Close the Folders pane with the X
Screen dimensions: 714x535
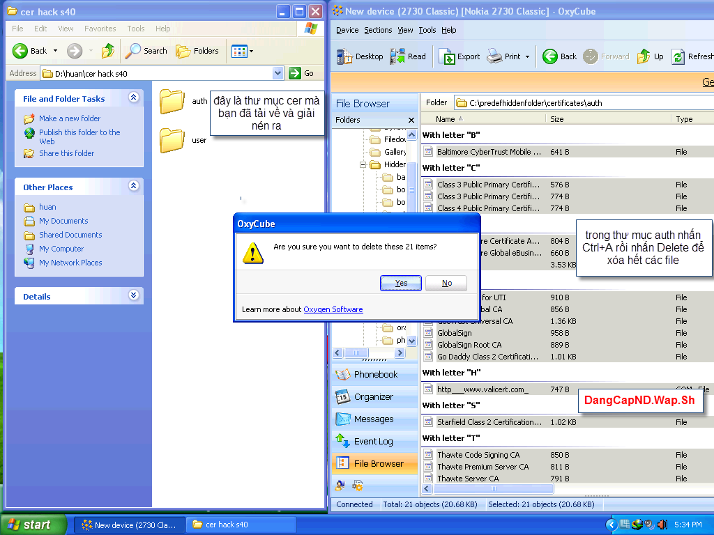click(411, 120)
